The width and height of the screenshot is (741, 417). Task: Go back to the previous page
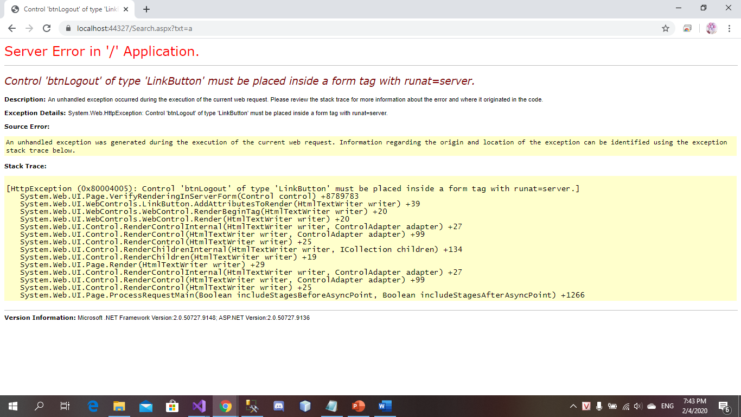pos(12,28)
